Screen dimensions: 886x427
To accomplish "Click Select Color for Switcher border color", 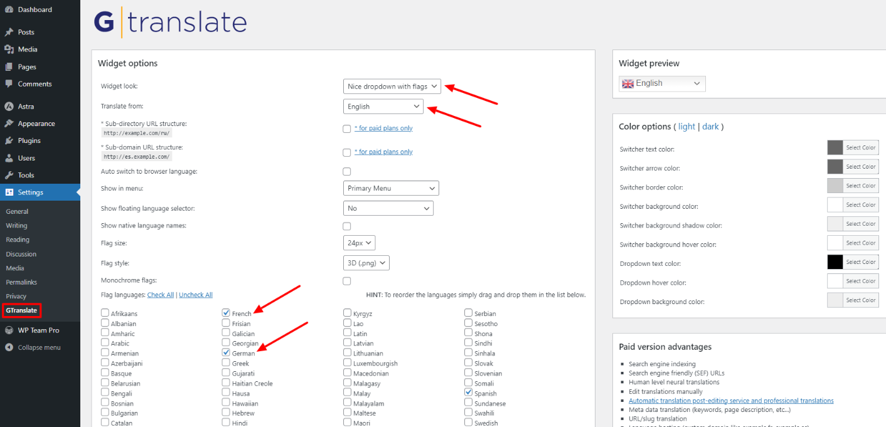I will (x=861, y=186).
